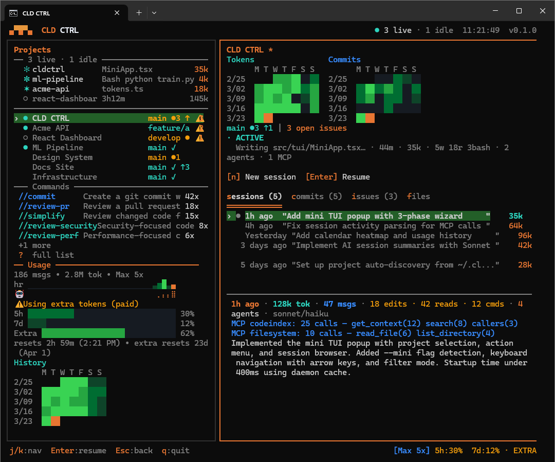Click the j/k:nav shortcut hint
The image size is (555, 462).
(x=26, y=451)
